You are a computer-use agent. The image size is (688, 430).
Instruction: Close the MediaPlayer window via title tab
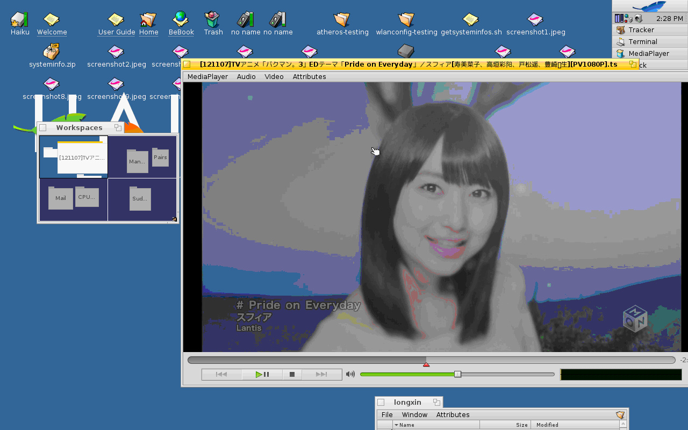coord(187,64)
